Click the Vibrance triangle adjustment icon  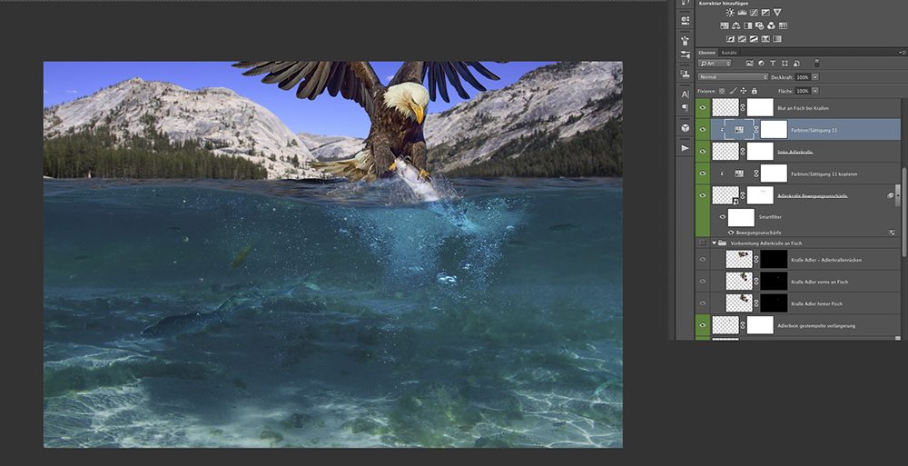[777, 13]
